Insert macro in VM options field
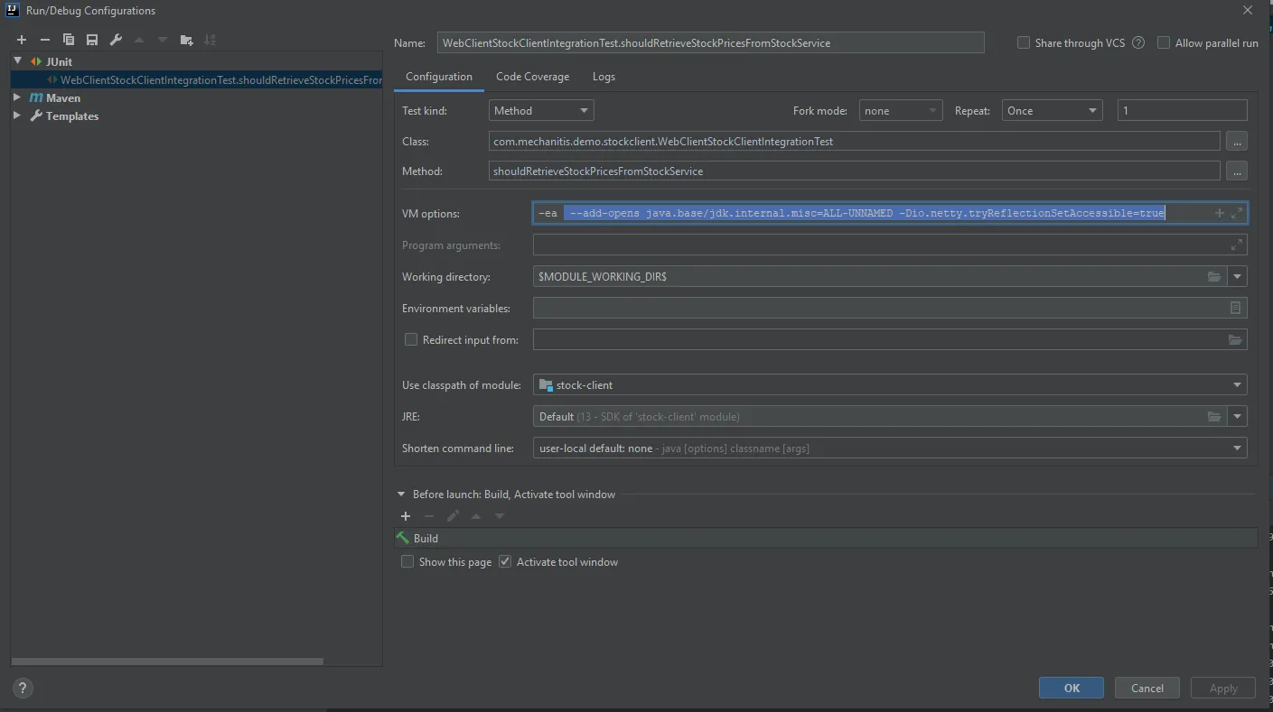The height and width of the screenshot is (712, 1273). 1219,213
